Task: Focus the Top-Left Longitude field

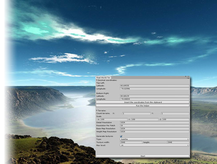Action: click(x=154, y=89)
